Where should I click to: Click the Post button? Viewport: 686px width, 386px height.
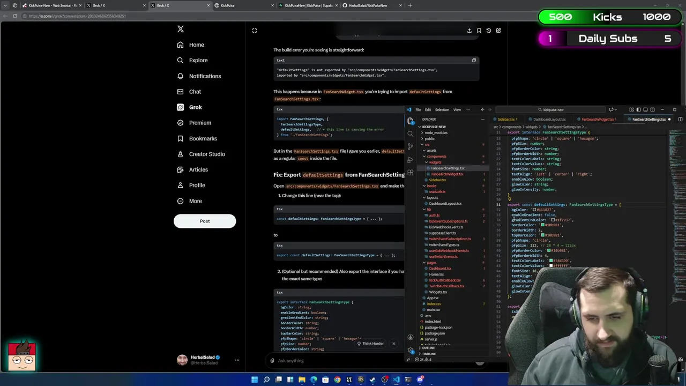tap(205, 221)
